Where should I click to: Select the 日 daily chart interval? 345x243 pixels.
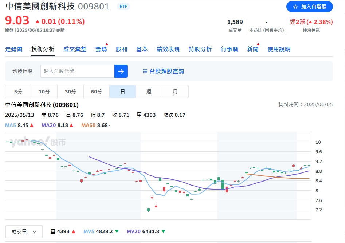(123, 92)
